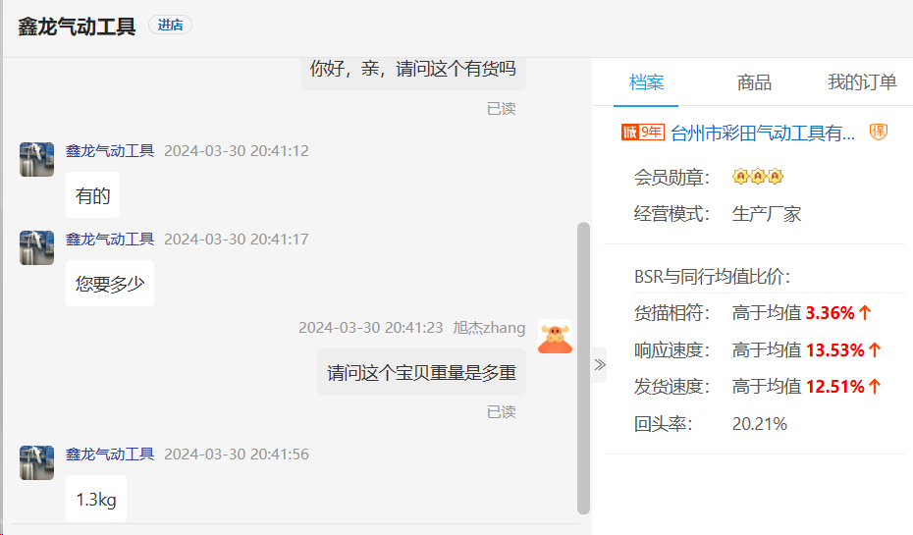Open the 我的订单 tab
Screen dimensions: 913x535
coord(862,82)
